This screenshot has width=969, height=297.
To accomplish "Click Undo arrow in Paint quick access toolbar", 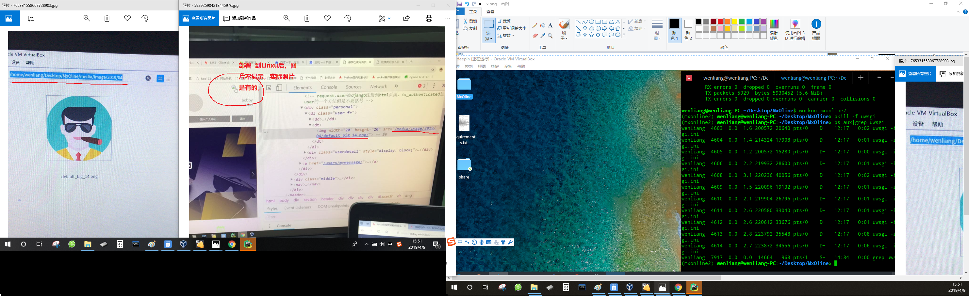I will [x=467, y=4].
